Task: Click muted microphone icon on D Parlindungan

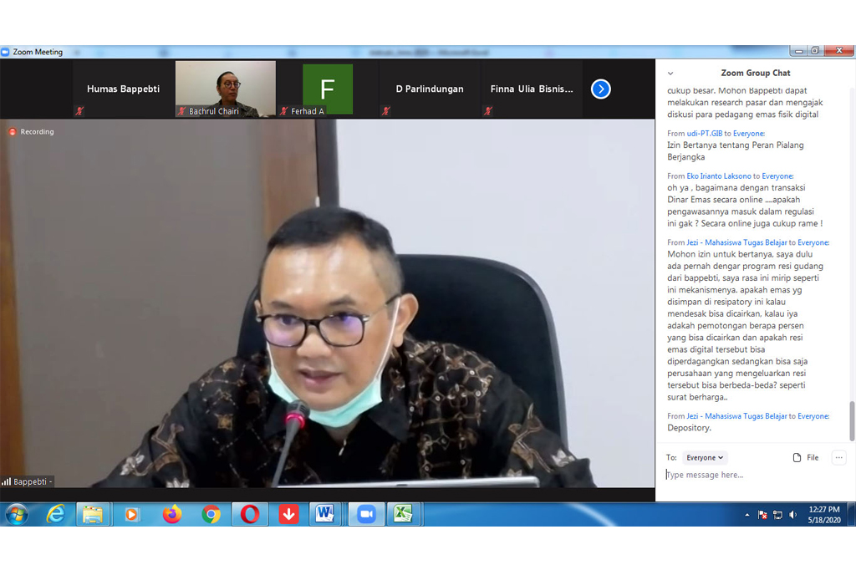Action: [386, 111]
